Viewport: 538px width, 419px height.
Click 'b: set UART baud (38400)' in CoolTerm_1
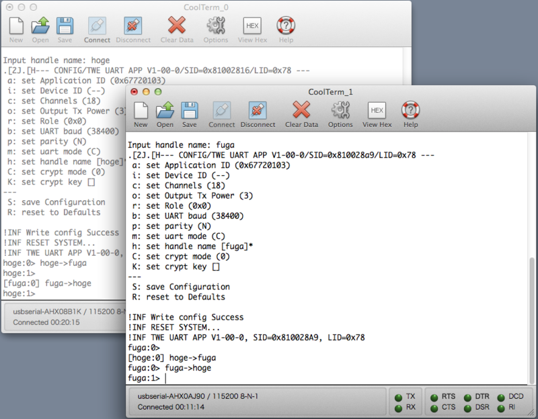click(188, 216)
